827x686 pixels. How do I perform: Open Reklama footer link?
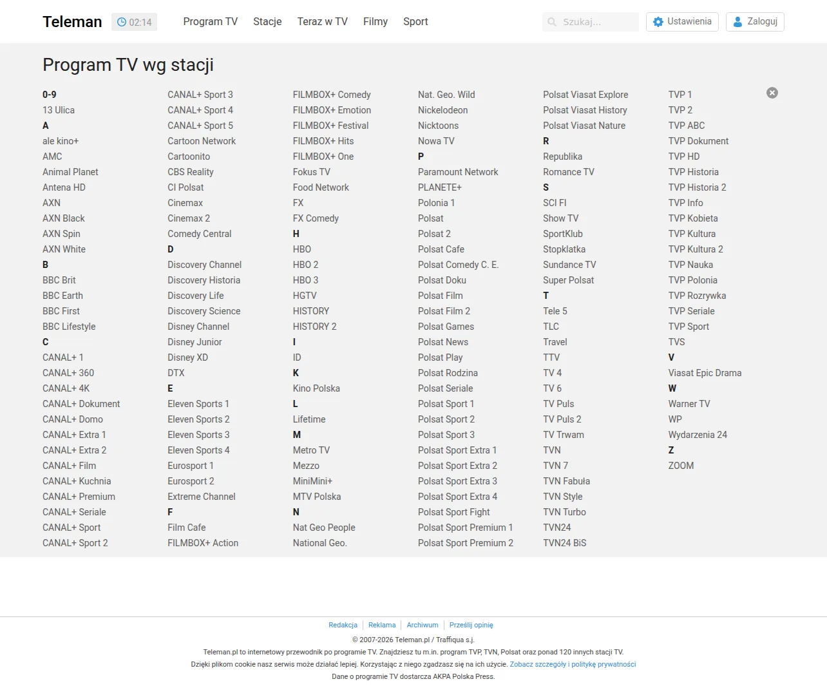(382, 625)
